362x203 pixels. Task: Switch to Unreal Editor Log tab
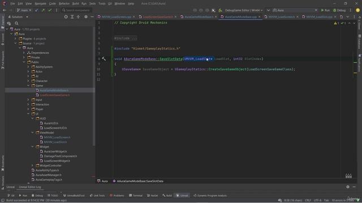click(30, 187)
